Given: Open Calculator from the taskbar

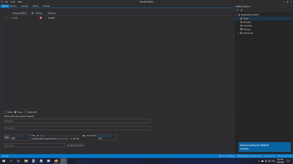Looking at the screenshot, I should (34, 161).
